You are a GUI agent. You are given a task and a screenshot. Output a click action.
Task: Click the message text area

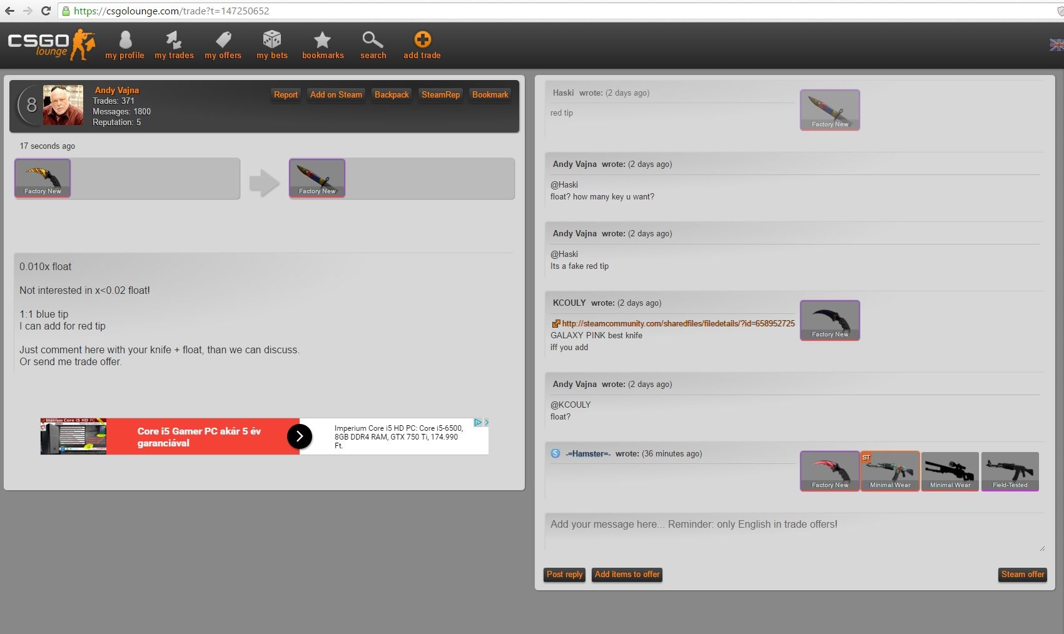tap(795, 532)
